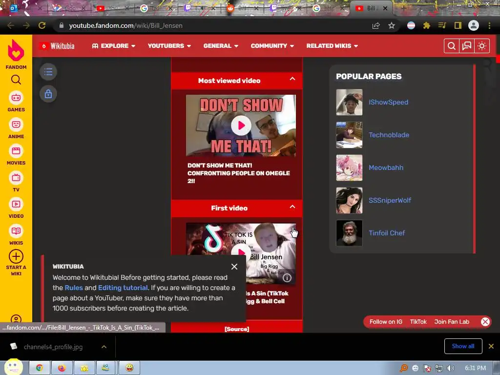
Task: Click the TikTok follow link
Action: pos(418,322)
